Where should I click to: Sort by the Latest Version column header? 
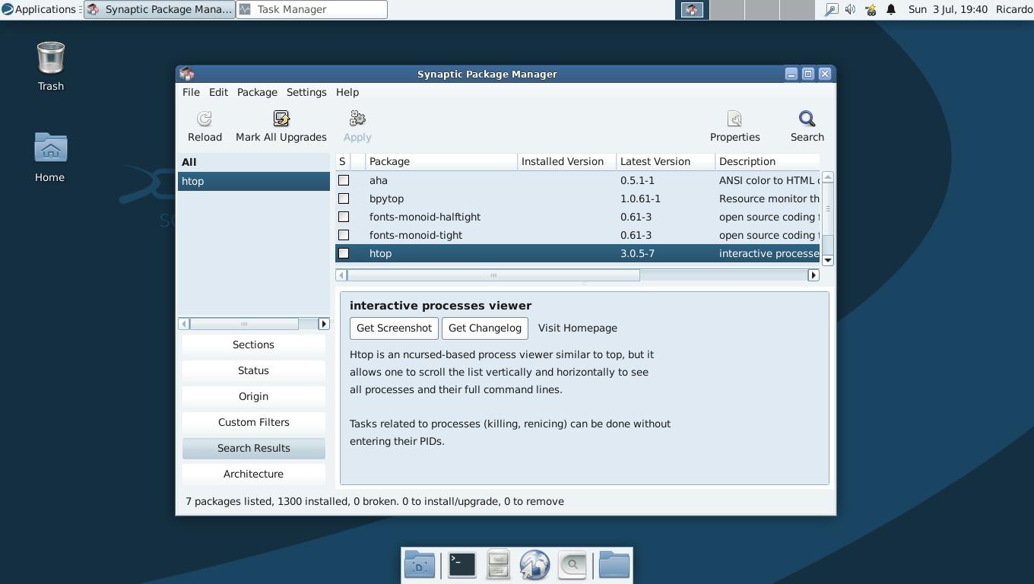point(665,161)
